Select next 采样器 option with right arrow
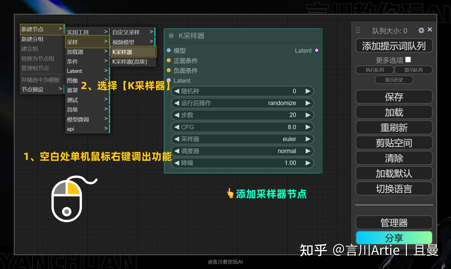 coord(308,139)
